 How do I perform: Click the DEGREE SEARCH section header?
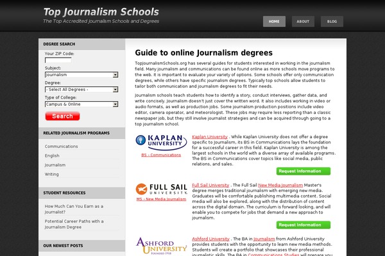[59, 44]
